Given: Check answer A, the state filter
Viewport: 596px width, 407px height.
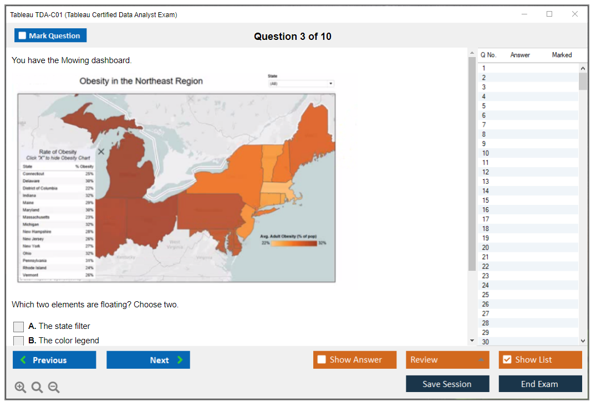Looking at the screenshot, I should coord(19,327).
